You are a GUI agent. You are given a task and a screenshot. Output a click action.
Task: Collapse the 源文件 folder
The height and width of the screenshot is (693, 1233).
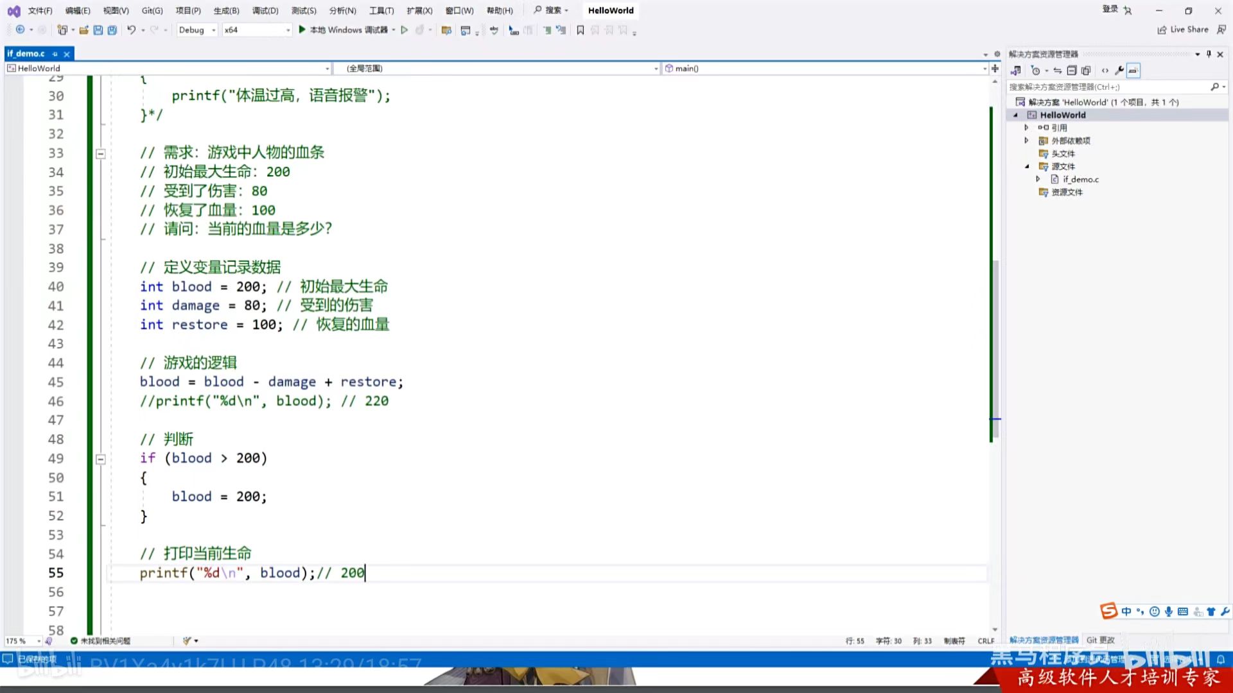coord(1027,166)
